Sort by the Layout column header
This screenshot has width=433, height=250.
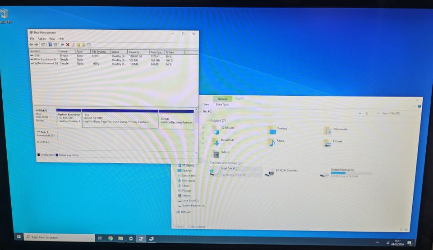coord(66,51)
